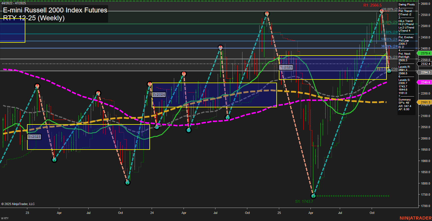
Task: Select the R1: 2566.5 resistance label
Action: (372, 5)
